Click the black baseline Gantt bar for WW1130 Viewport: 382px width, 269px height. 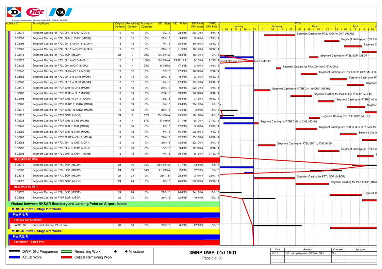tap(278, 226)
